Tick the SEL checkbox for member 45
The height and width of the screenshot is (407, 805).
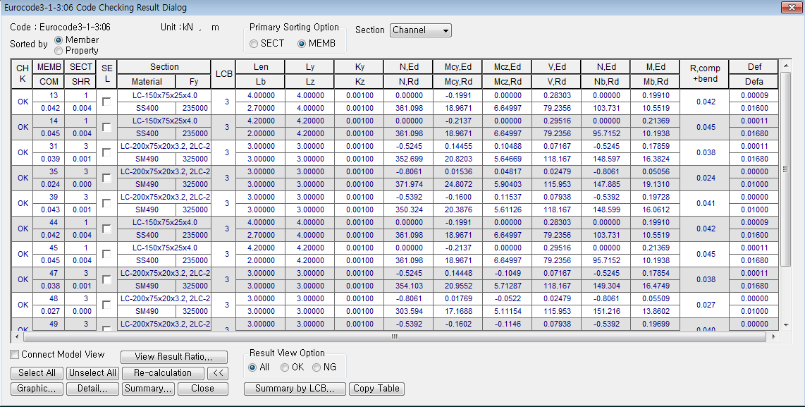pos(106,254)
